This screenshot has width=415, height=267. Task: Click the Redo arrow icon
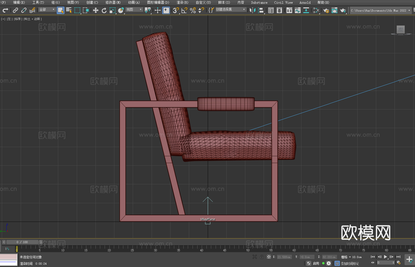(5, 10)
